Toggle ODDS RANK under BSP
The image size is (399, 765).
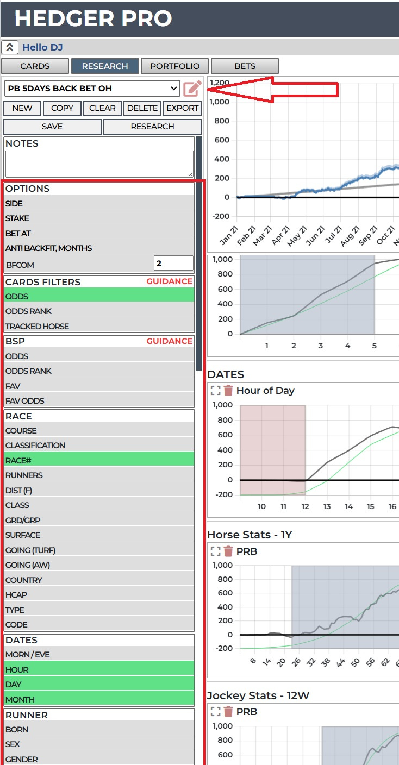coord(99,371)
